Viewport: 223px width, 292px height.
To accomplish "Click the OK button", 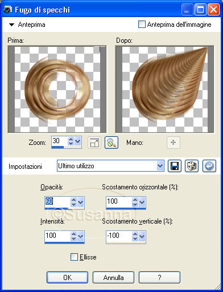I will pos(68,278).
